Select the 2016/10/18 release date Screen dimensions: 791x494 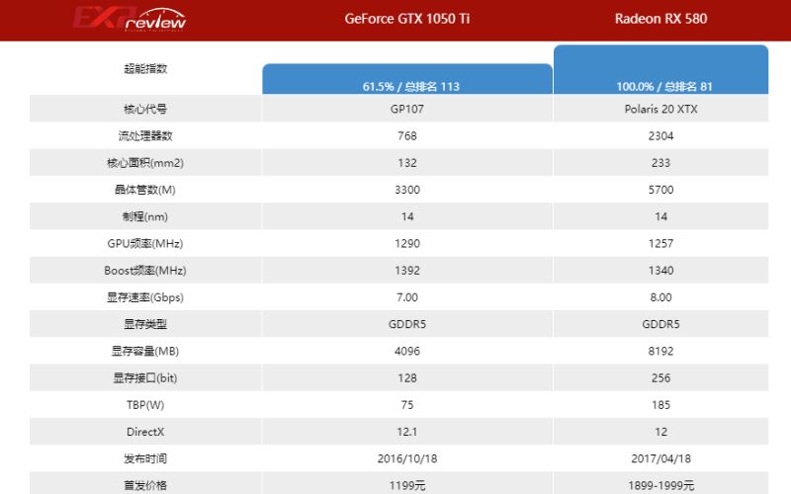click(x=407, y=458)
